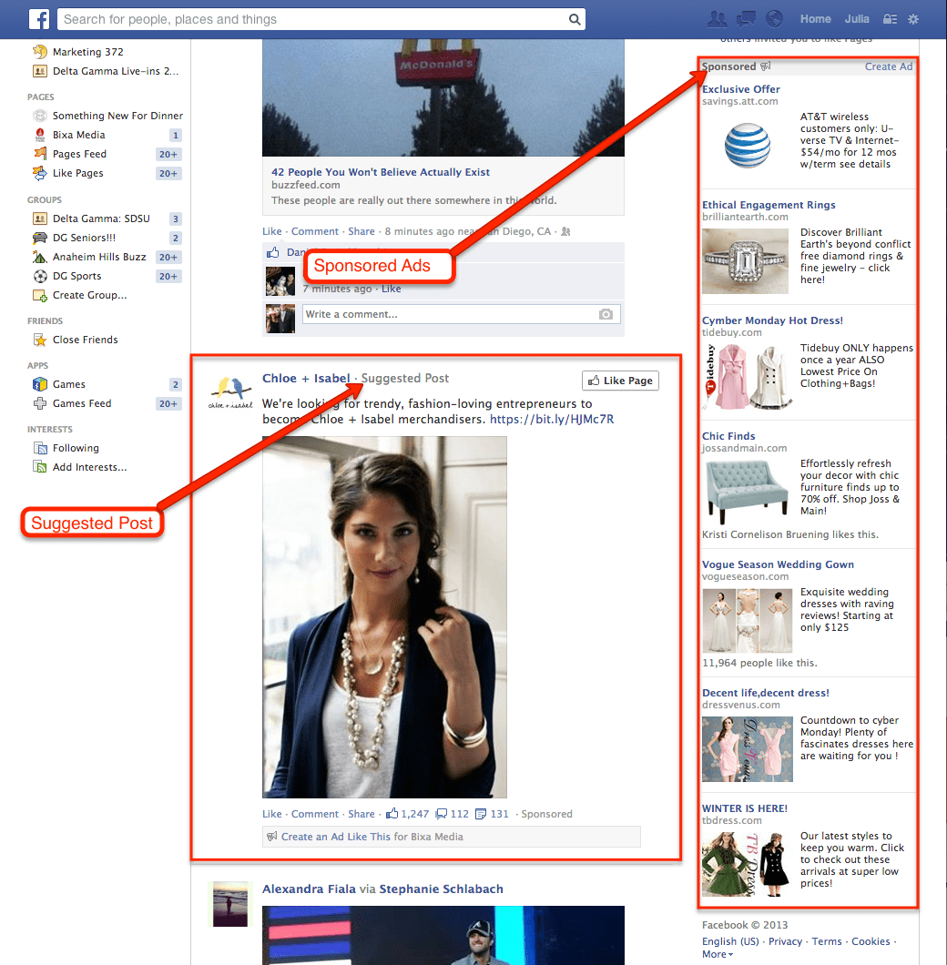The image size is (947, 965).
Task: Click the Like Page button
Action: tap(620, 381)
